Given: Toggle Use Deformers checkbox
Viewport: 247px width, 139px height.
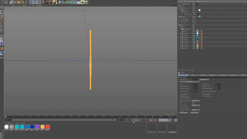Looking at the screenshot, I should [x=215, y=96].
